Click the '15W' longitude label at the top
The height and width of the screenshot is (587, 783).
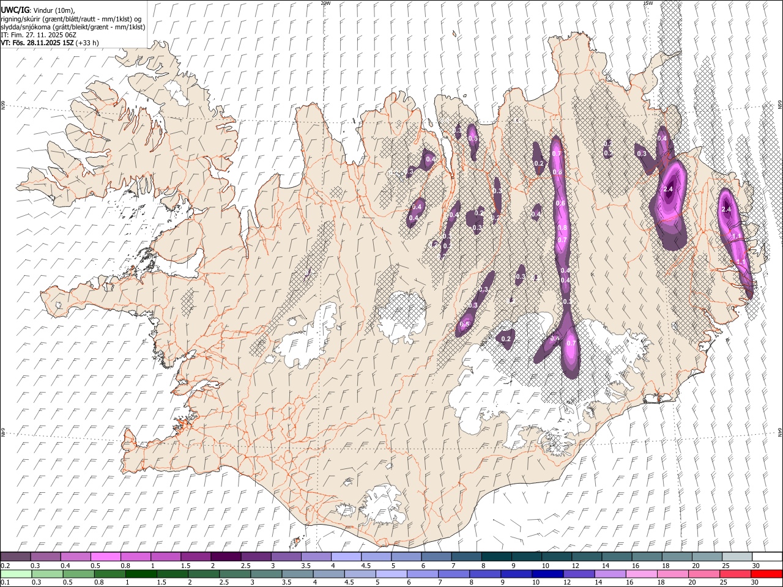click(x=648, y=3)
